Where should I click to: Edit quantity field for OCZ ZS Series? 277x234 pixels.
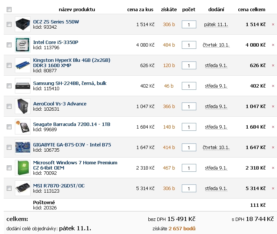click(x=189, y=25)
